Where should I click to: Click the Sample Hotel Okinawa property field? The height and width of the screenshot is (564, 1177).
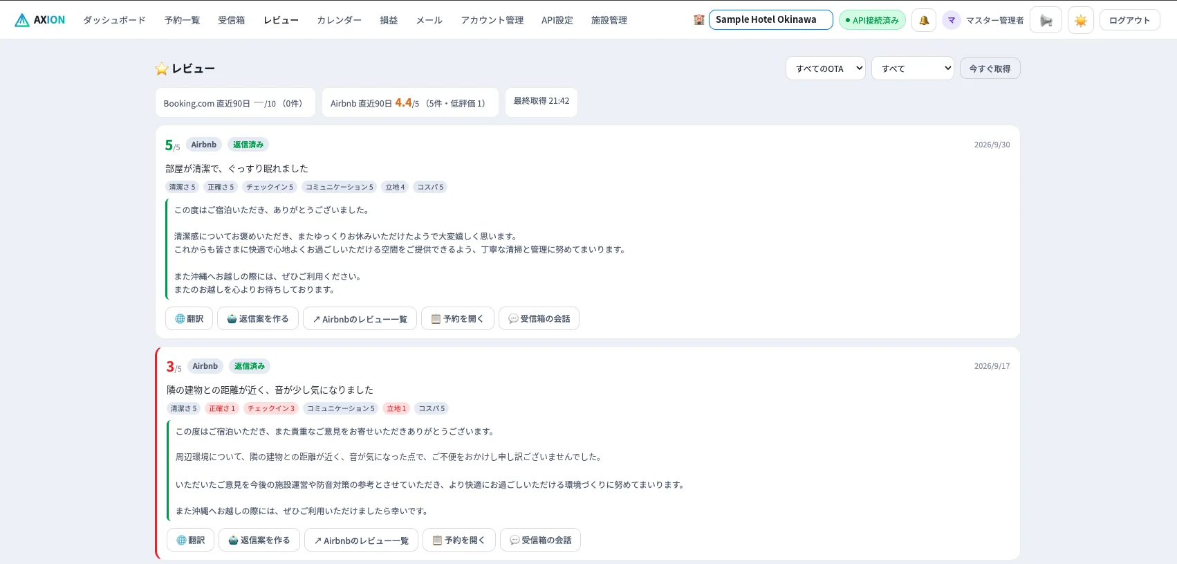point(770,19)
